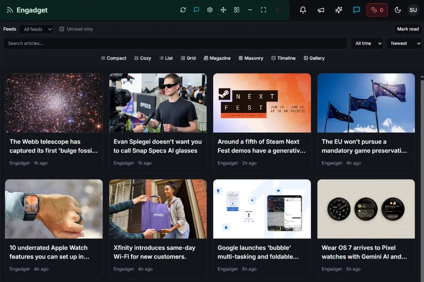Open the announcements megaphone icon
The height and width of the screenshot is (282, 424).
pos(321,10)
